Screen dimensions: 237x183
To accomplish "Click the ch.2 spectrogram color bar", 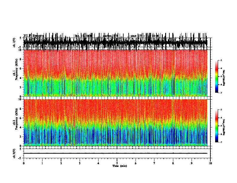I will pos(216,126).
